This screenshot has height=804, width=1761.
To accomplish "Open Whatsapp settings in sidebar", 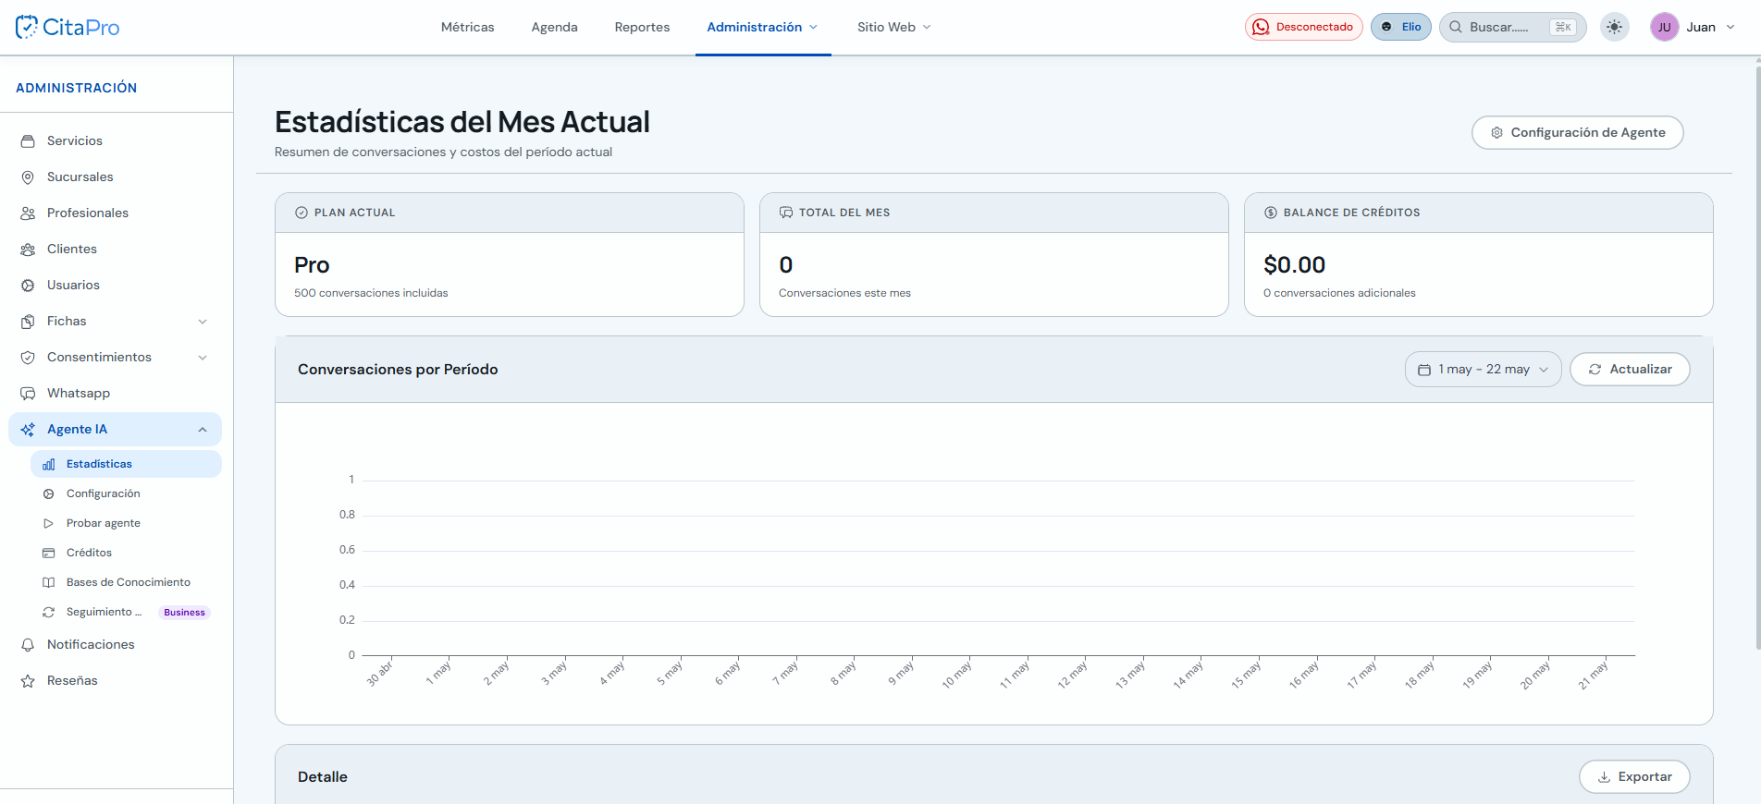I will coord(116,393).
